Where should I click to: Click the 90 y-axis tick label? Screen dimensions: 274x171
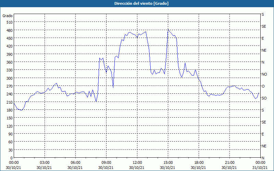(11, 134)
